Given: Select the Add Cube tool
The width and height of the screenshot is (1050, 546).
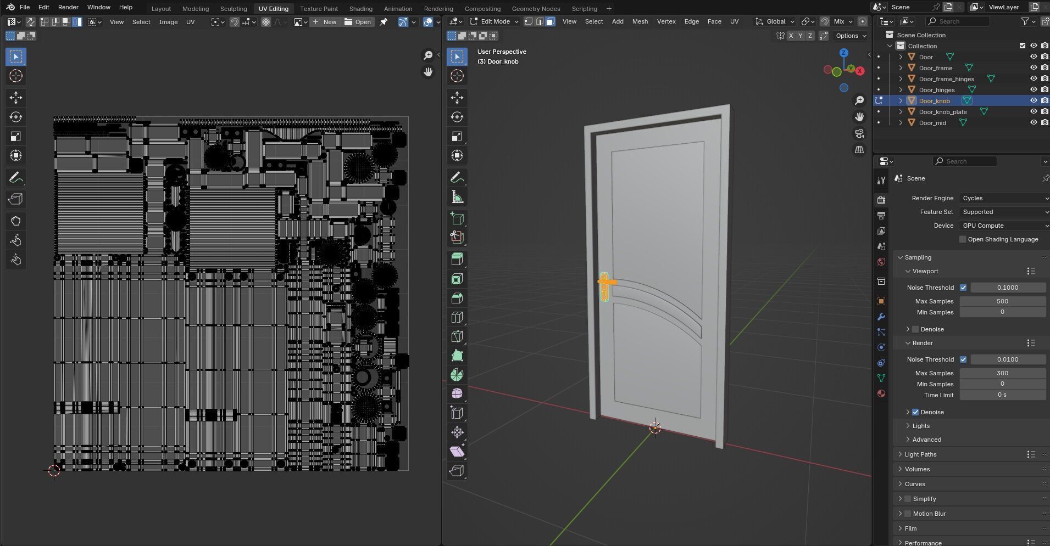Looking at the screenshot, I should point(457,218).
